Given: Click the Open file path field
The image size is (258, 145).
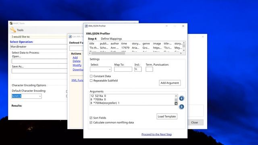Looking at the screenshot, I should click(x=40, y=61).
